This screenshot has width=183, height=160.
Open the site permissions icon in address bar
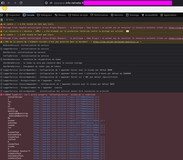[51, 3]
